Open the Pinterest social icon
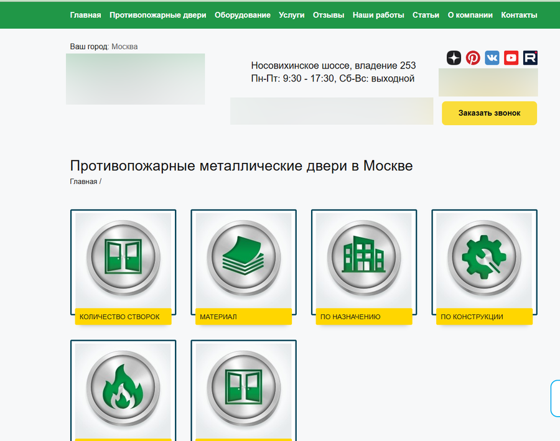The height and width of the screenshot is (441, 560). click(x=473, y=58)
